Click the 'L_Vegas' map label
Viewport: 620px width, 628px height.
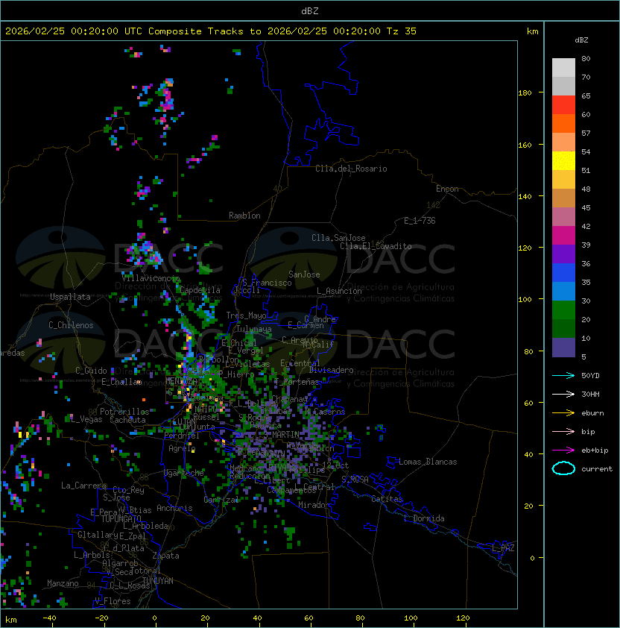click(86, 419)
